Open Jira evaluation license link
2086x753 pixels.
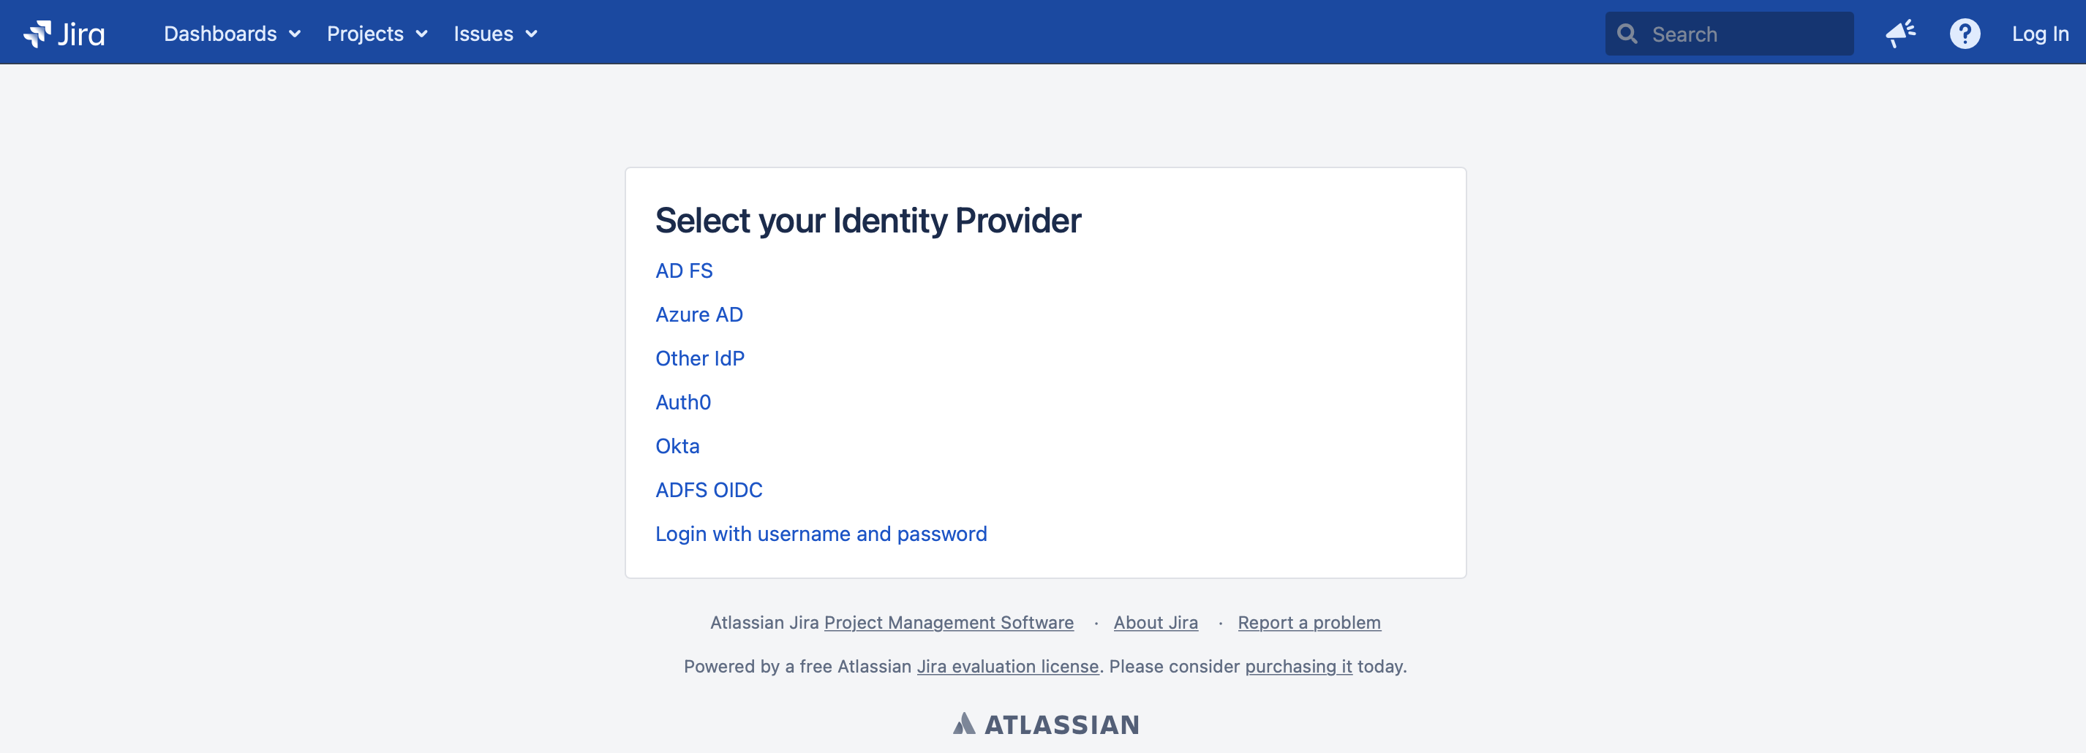(1007, 666)
